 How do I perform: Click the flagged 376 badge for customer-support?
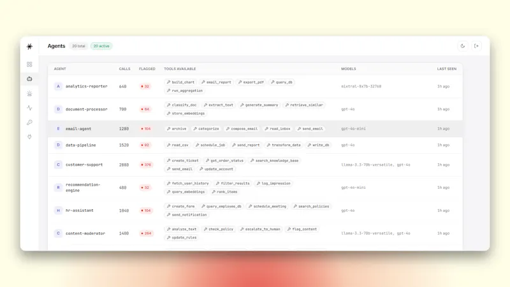(x=146, y=165)
